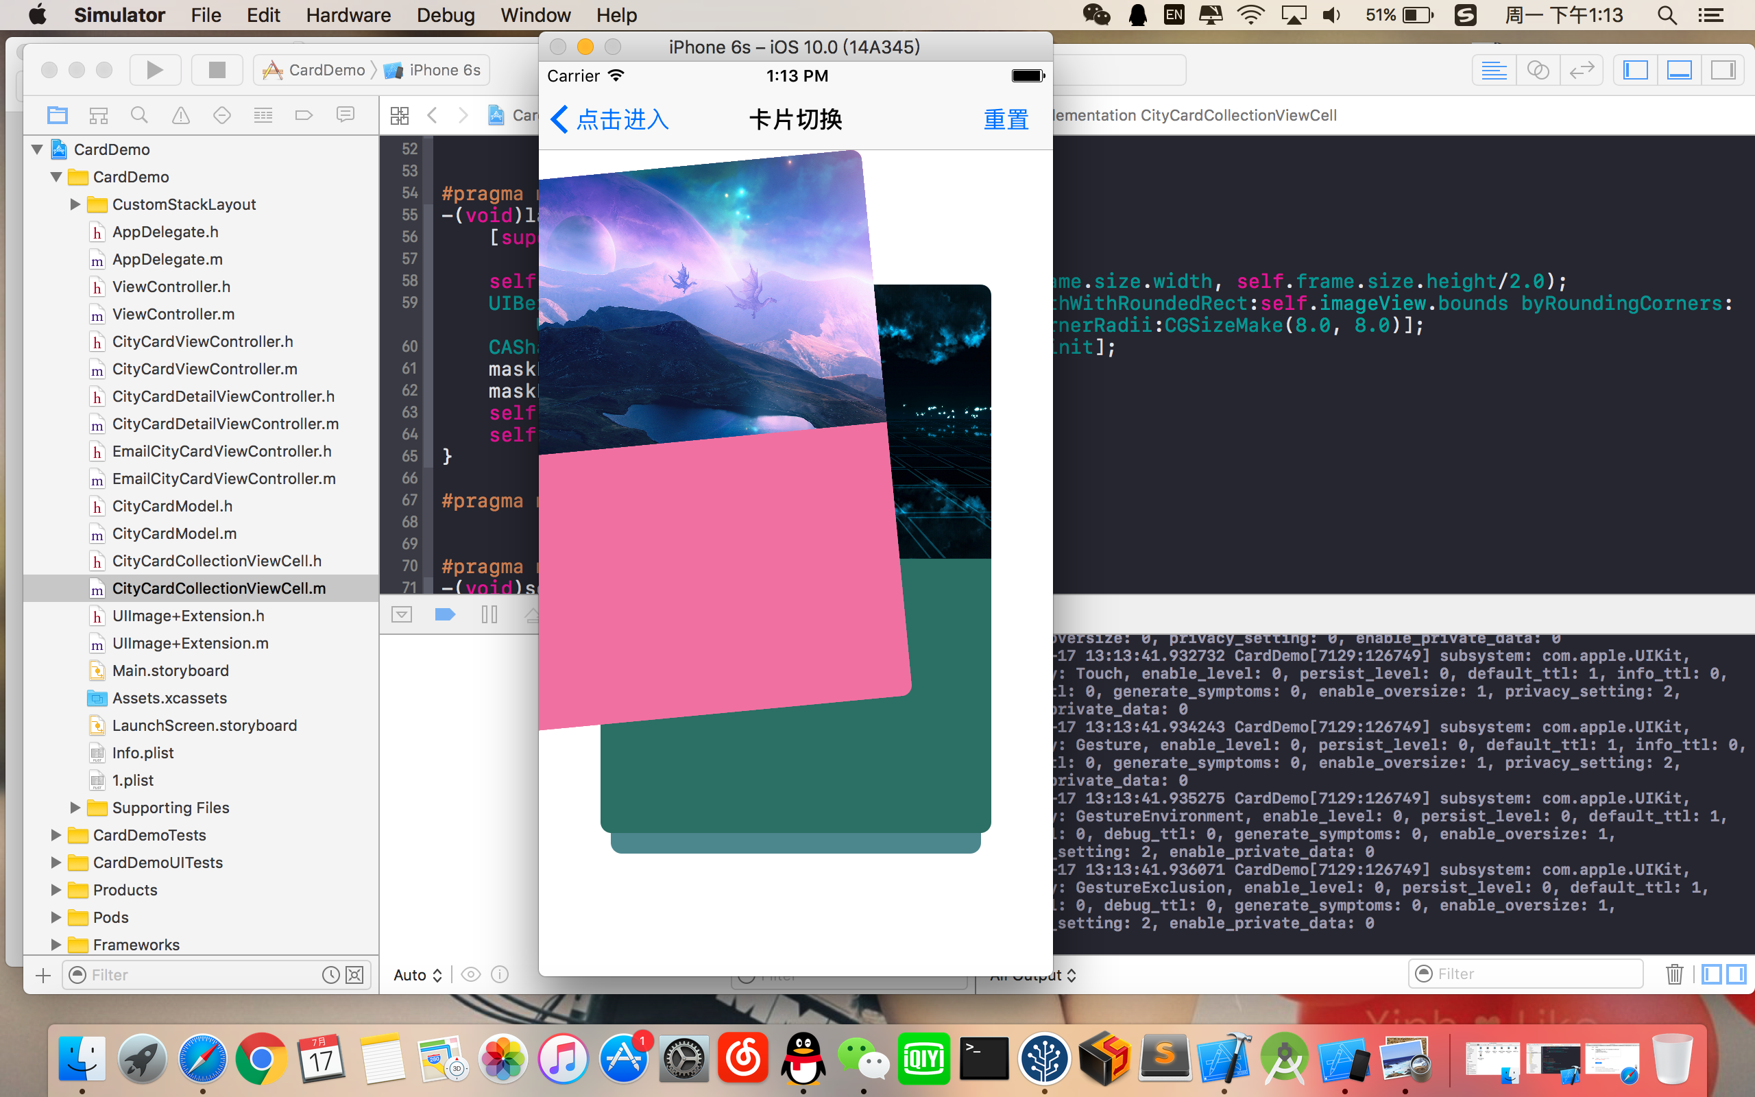Select the Standard editor icon

tap(1494, 71)
